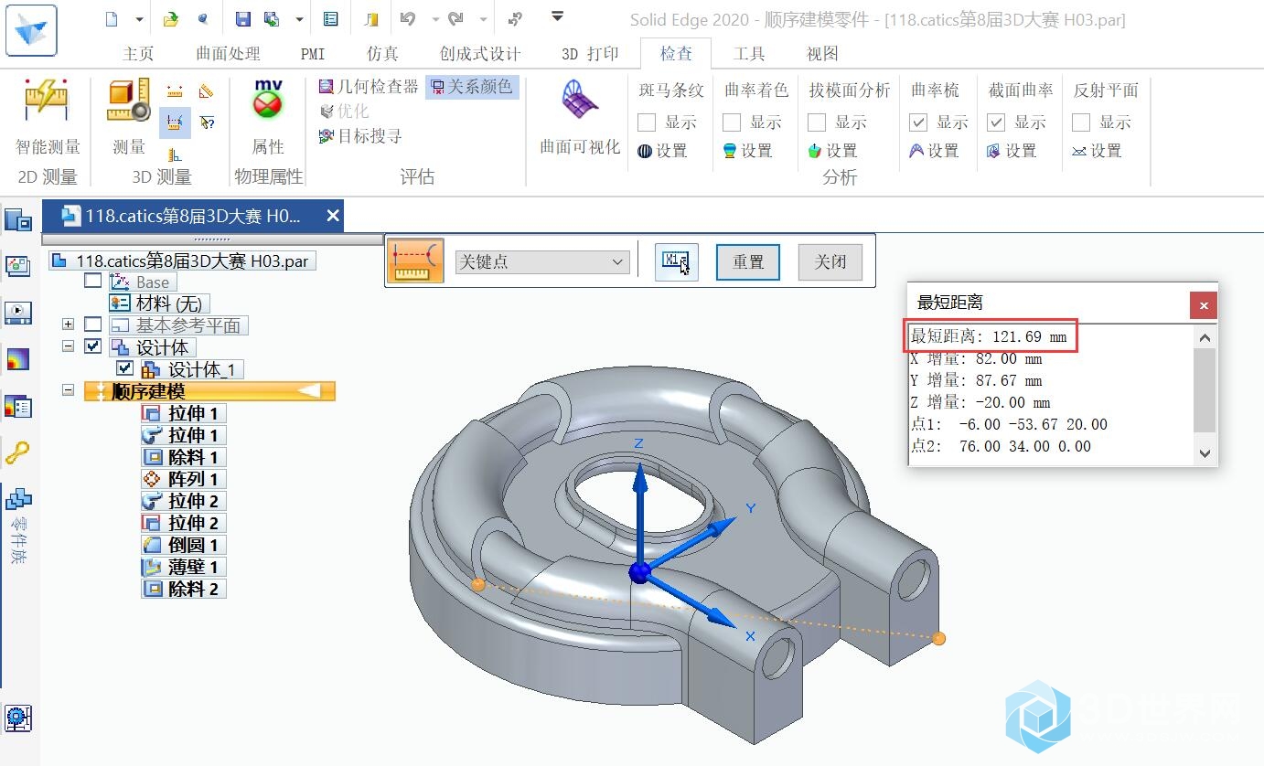Open the 关键点 keypoint dropdown
Viewport: 1264px width, 766px height.
pyautogui.click(x=542, y=262)
